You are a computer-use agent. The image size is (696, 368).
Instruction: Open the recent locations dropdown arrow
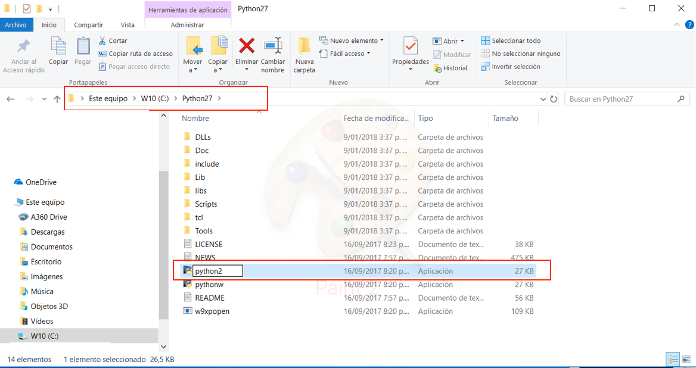pyautogui.click(x=44, y=99)
